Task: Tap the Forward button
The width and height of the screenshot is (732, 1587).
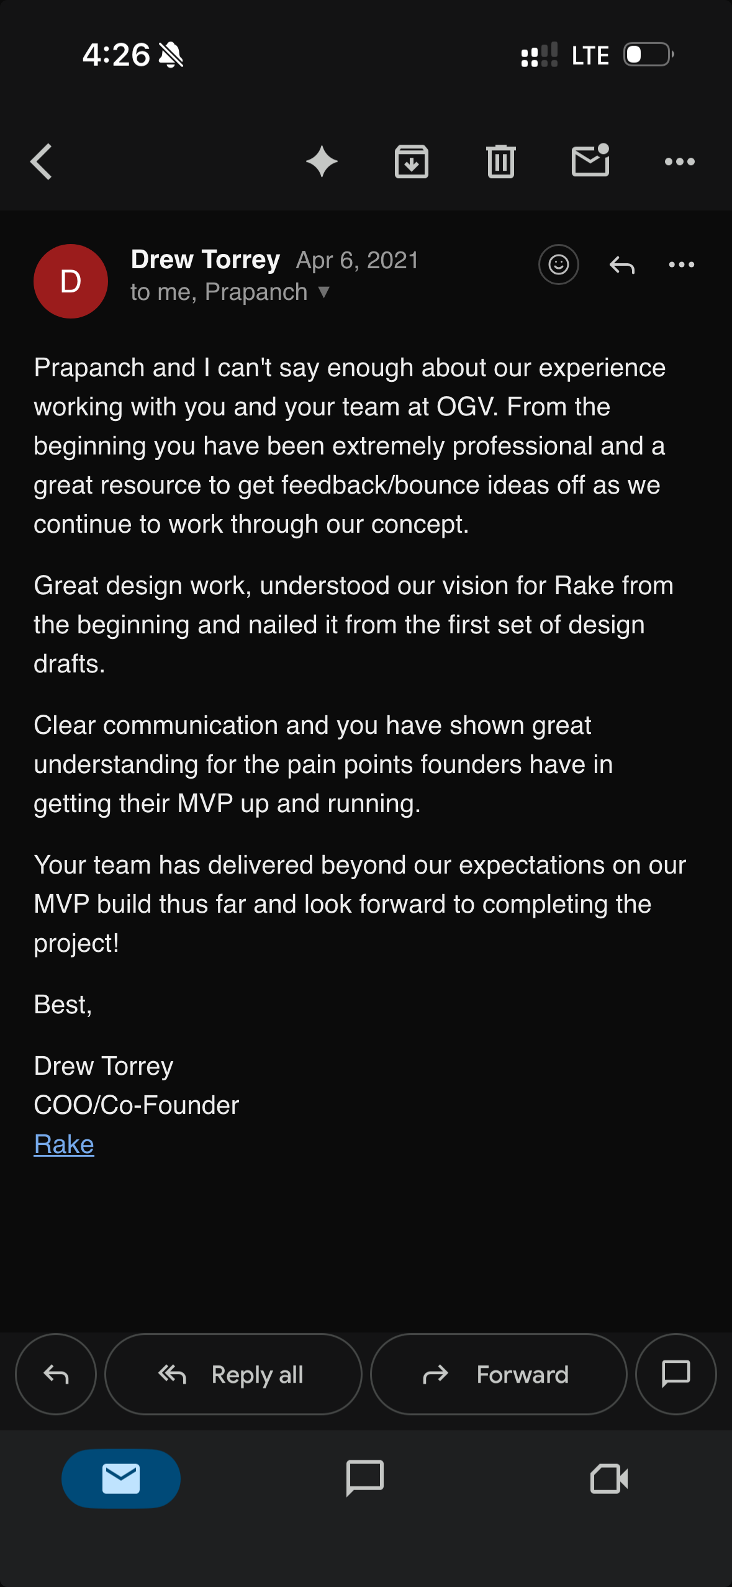Action: 499,1374
